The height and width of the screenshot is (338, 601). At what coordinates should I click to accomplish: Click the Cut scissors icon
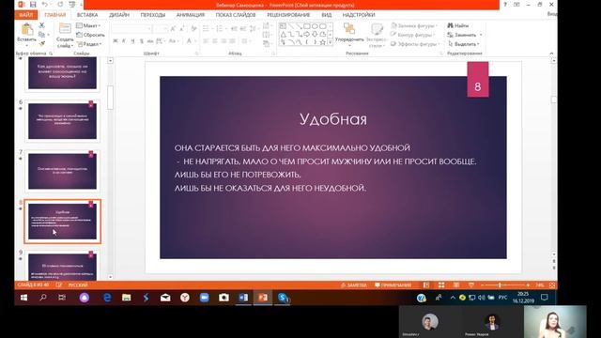(41, 25)
